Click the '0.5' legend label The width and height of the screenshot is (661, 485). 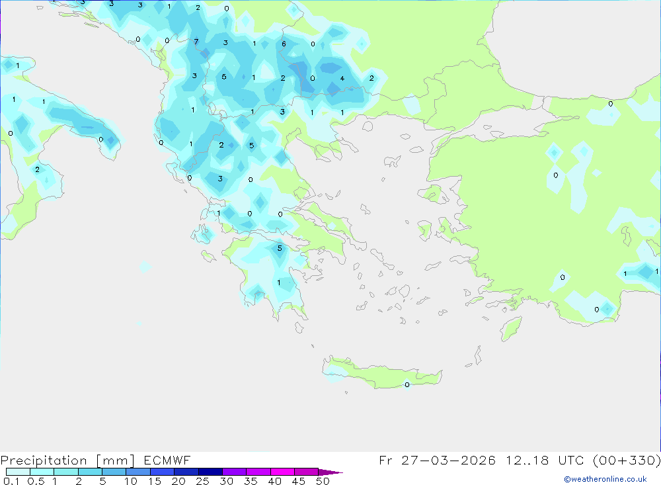coord(36,481)
